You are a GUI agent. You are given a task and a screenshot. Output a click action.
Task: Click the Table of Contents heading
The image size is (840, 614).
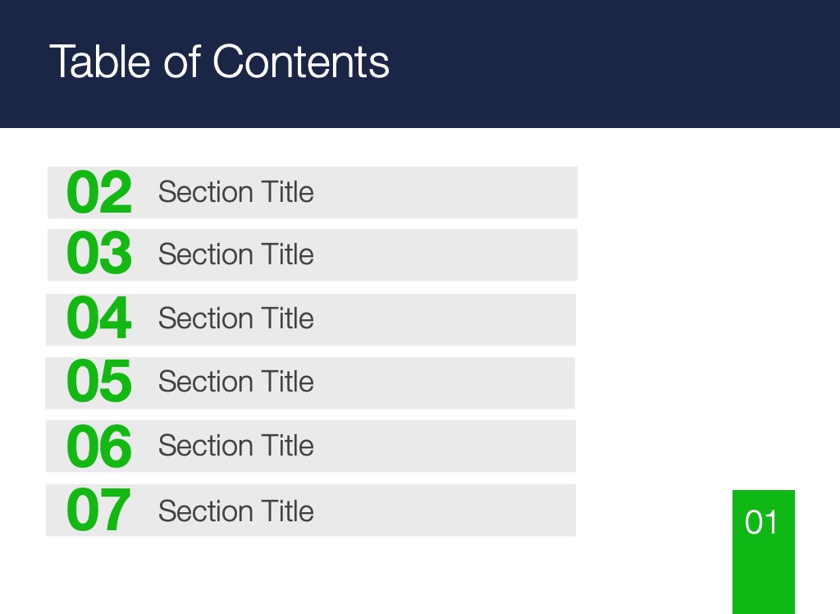pyautogui.click(x=219, y=62)
